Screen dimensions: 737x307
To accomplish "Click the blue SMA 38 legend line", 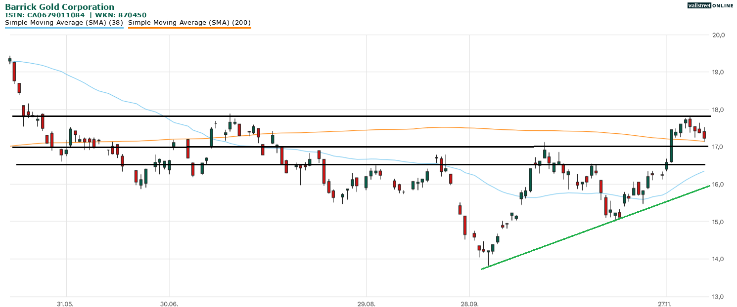I will click(64, 28).
